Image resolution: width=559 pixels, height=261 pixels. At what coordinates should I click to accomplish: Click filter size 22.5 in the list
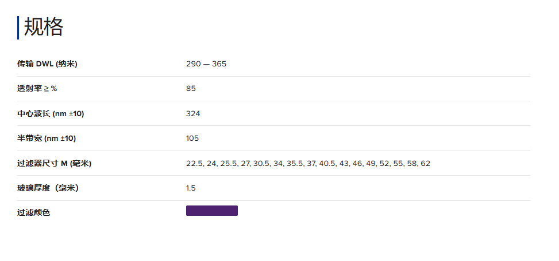[194, 163]
